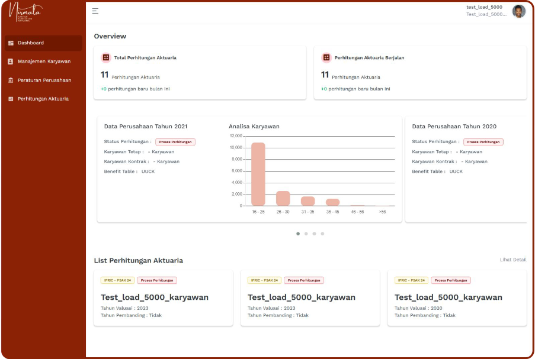Open first Test_load_5000_karyawan card from 2023
Viewport: 535px width, 359px height.
click(x=163, y=298)
